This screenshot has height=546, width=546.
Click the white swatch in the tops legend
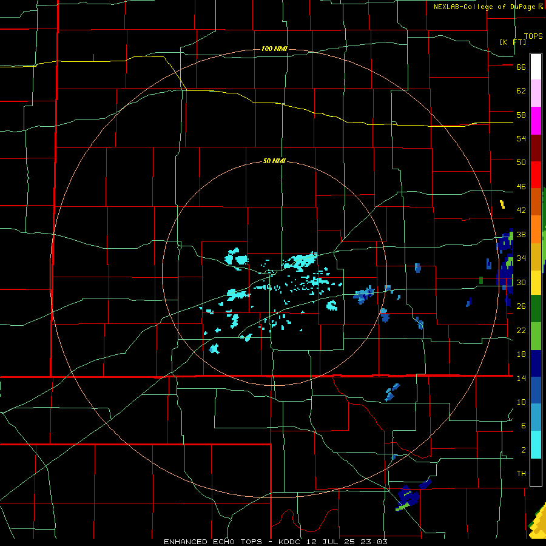[536, 67]
